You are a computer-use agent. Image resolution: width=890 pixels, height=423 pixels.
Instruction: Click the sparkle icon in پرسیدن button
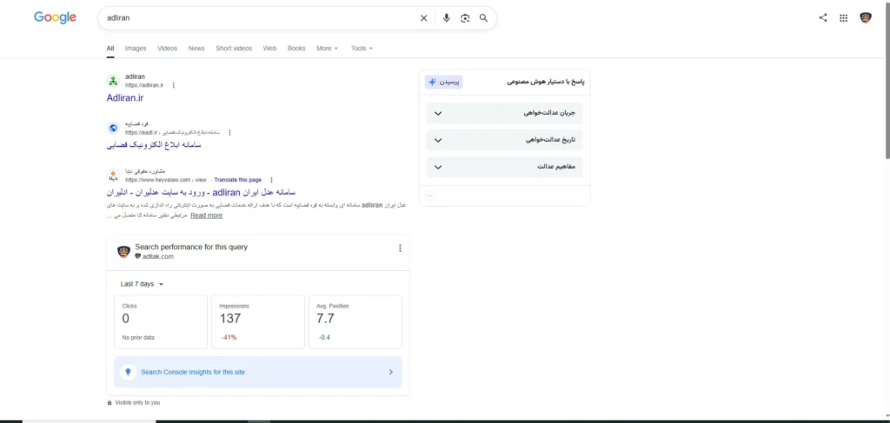coord(433,83)
